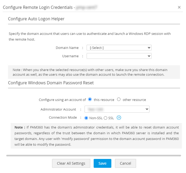
Task: Select the 'this resource' radio option
Action: point(90,99)
